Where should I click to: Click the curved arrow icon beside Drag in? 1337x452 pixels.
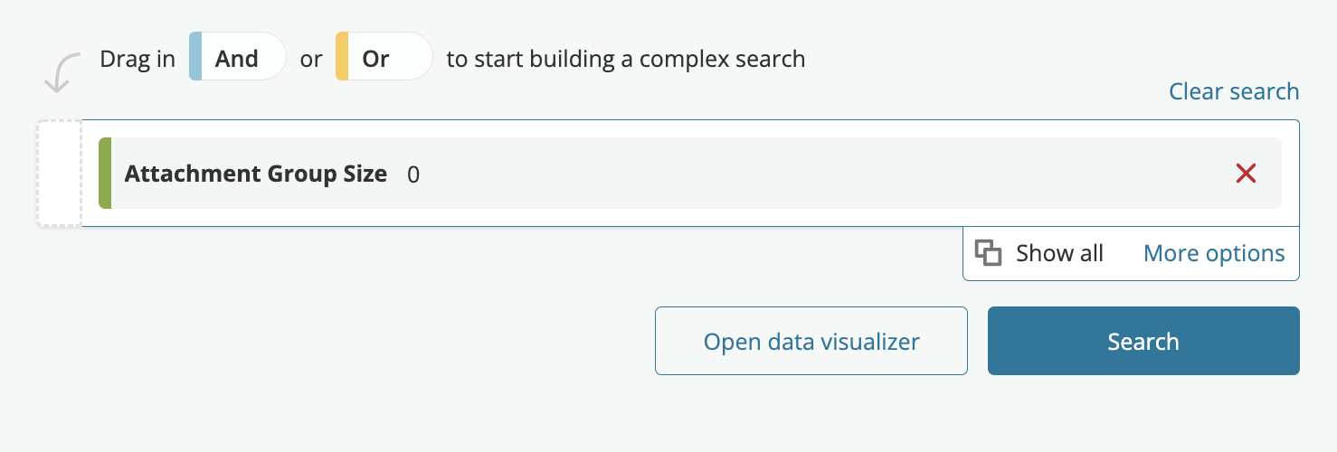(60, 72)
